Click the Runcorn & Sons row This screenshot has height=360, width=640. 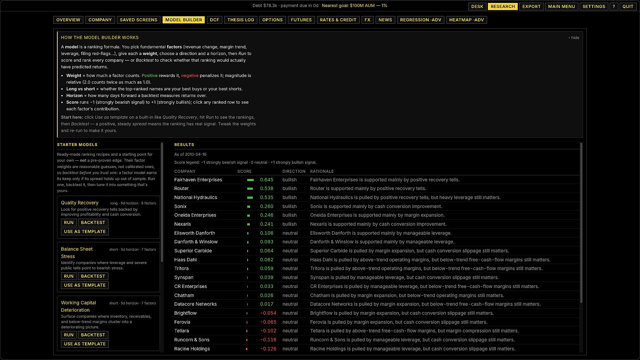coord(377,340)
